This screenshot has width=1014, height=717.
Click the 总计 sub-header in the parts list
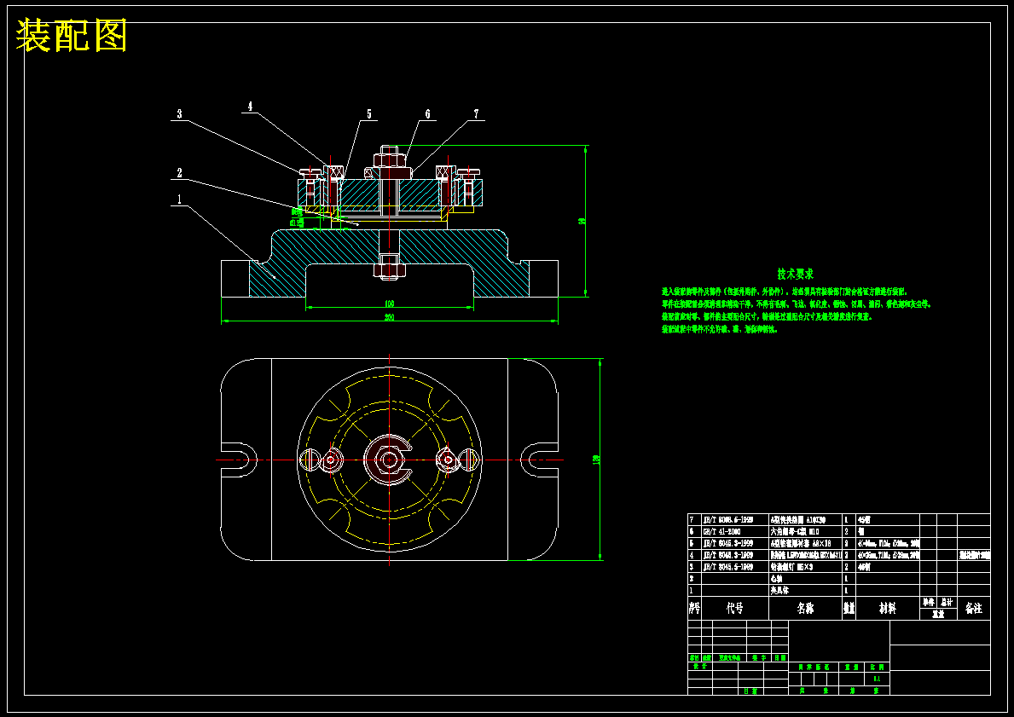[x=947, y=602]
